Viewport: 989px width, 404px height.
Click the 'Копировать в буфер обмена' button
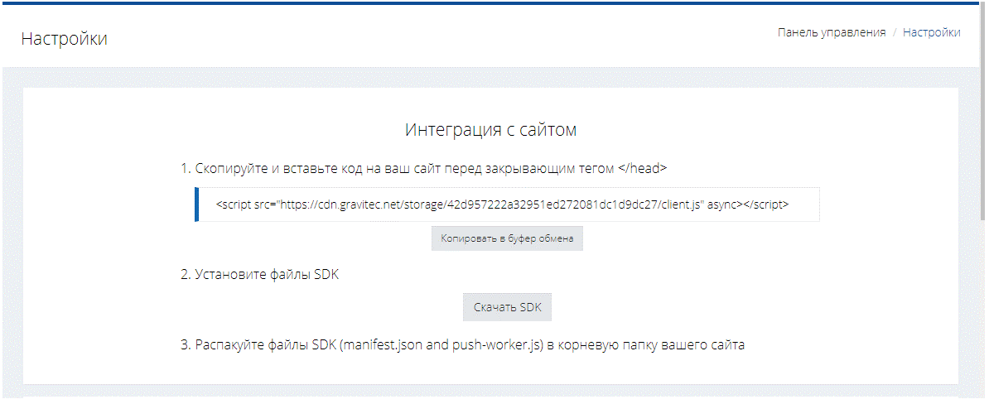[x=507, y=239]
